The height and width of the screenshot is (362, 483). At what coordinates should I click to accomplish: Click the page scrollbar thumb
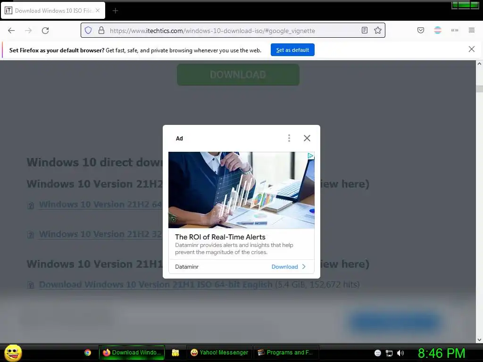point(479,89)
